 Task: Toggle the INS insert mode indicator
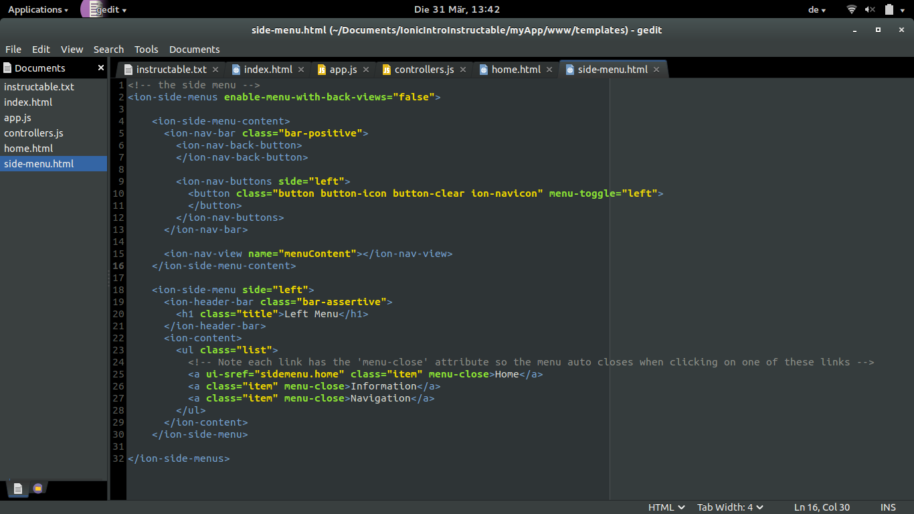[888, 507]
